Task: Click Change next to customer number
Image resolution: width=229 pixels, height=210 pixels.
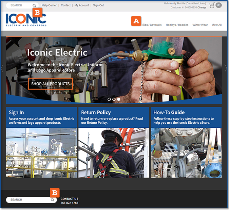Action: (202, 7)
